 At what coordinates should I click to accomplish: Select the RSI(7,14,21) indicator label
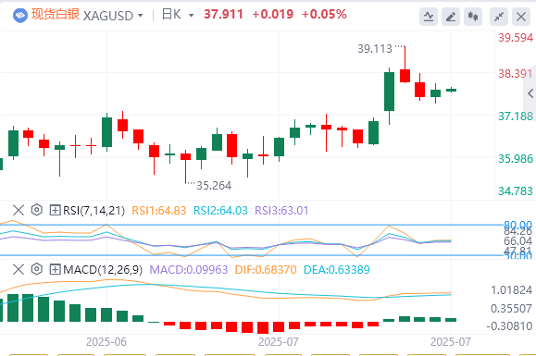pos(94,210)
